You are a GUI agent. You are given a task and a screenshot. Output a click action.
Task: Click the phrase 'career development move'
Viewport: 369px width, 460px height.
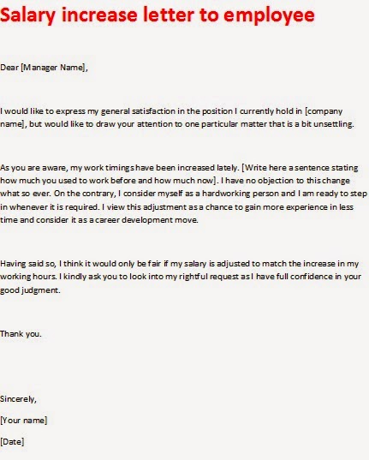tap(146, 220)
